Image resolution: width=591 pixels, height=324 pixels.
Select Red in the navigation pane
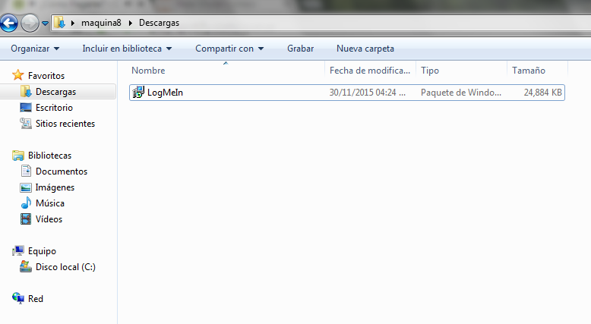pyautogui.click(x=36, y=299)
